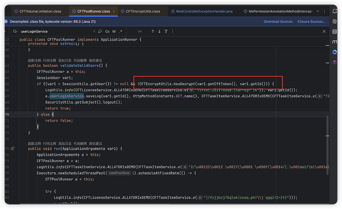Click Download Sources link
The width and height of the screenshot is (342, 209).
click(278, 21)
